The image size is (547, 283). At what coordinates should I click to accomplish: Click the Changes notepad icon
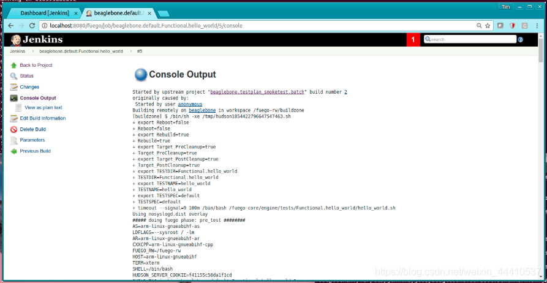[x=13, y=87]
